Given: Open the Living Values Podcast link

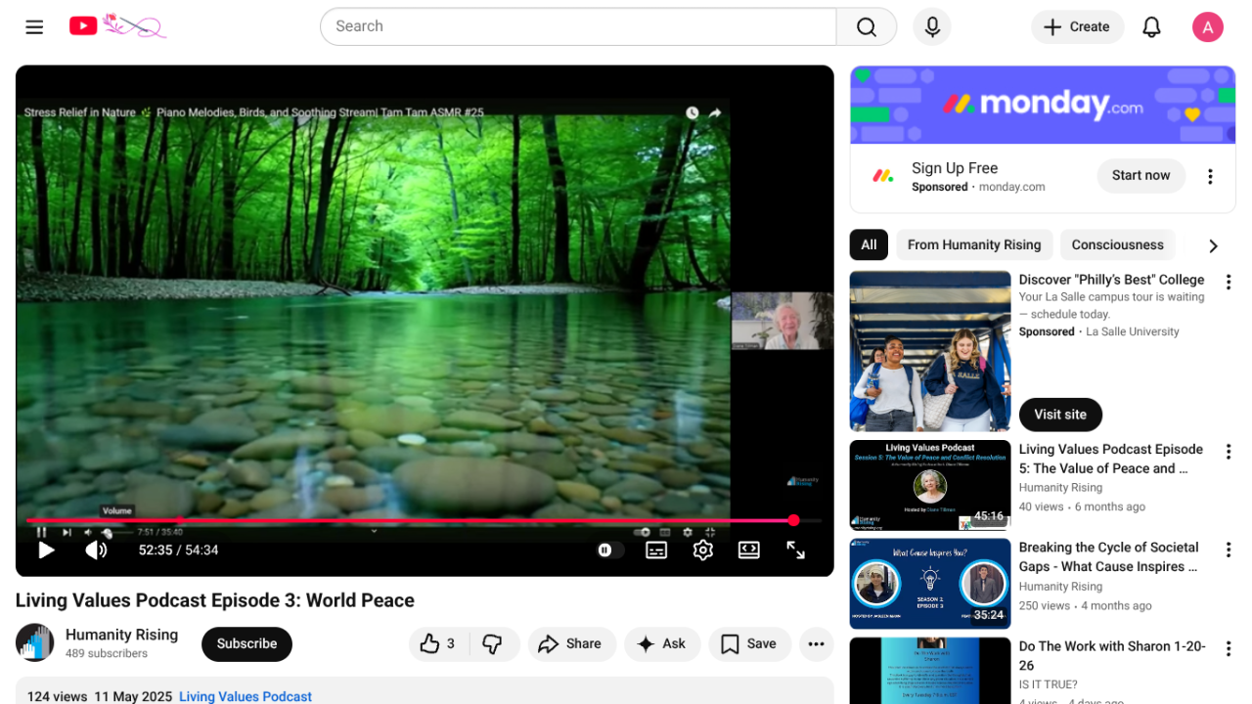Looking at the screenshot, I should [x=246, y=696].
